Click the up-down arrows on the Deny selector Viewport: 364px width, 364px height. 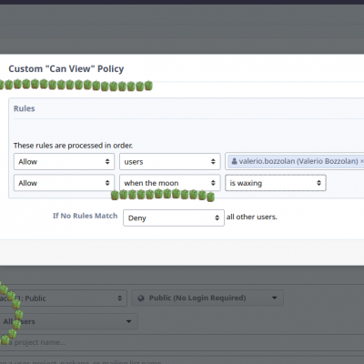pyautogui.click(x=217, y=217)
